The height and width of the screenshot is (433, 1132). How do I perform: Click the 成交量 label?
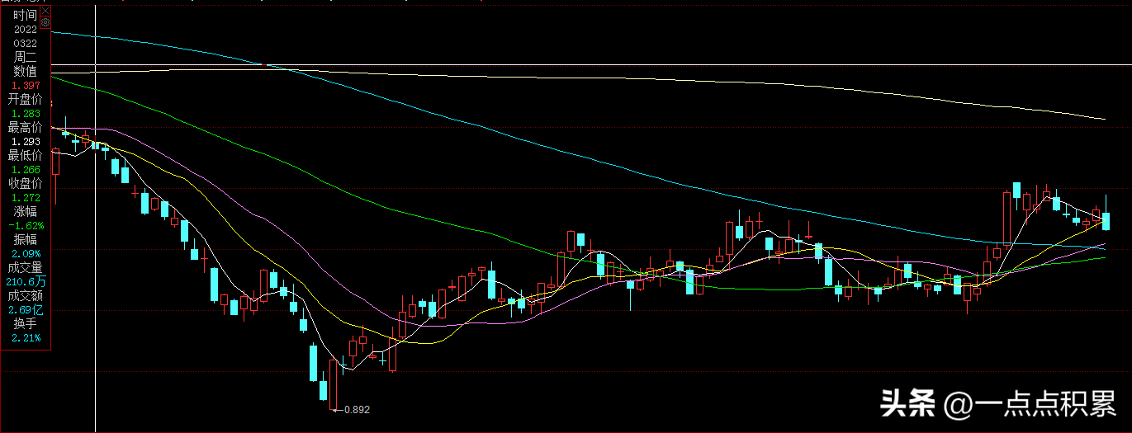(25, 267)
